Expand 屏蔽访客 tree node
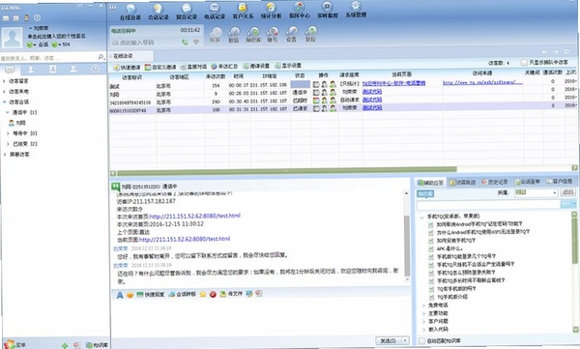Image resolution: width=580 pixels, height=349 pixels. (x=5, y=155)
